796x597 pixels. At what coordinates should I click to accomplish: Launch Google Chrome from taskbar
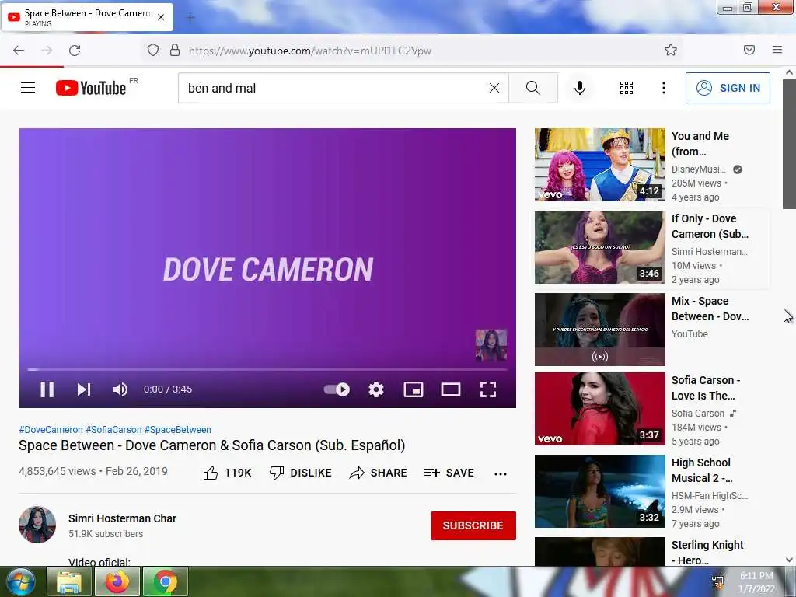(166, 581)
